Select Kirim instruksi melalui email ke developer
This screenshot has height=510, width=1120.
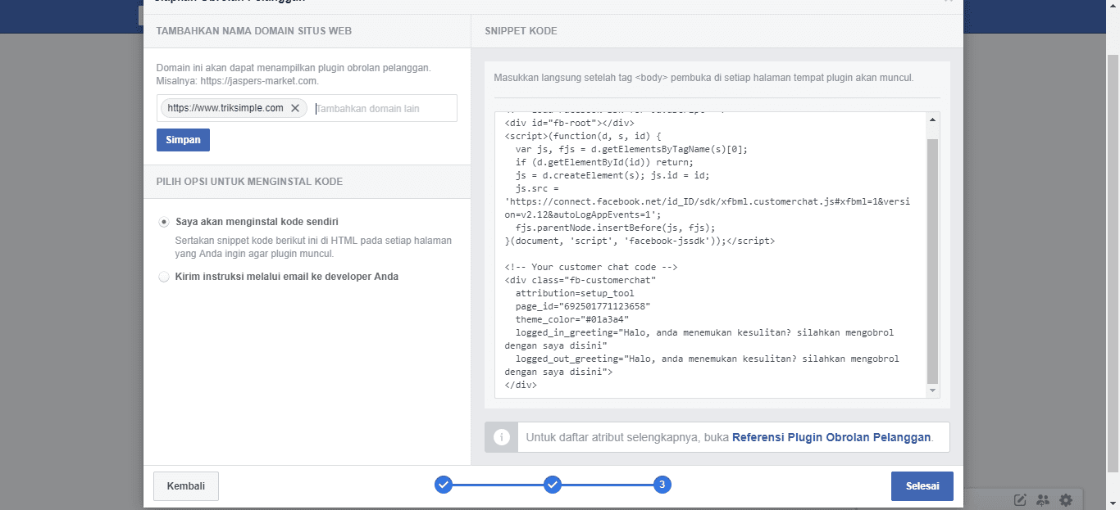(164, 277)
